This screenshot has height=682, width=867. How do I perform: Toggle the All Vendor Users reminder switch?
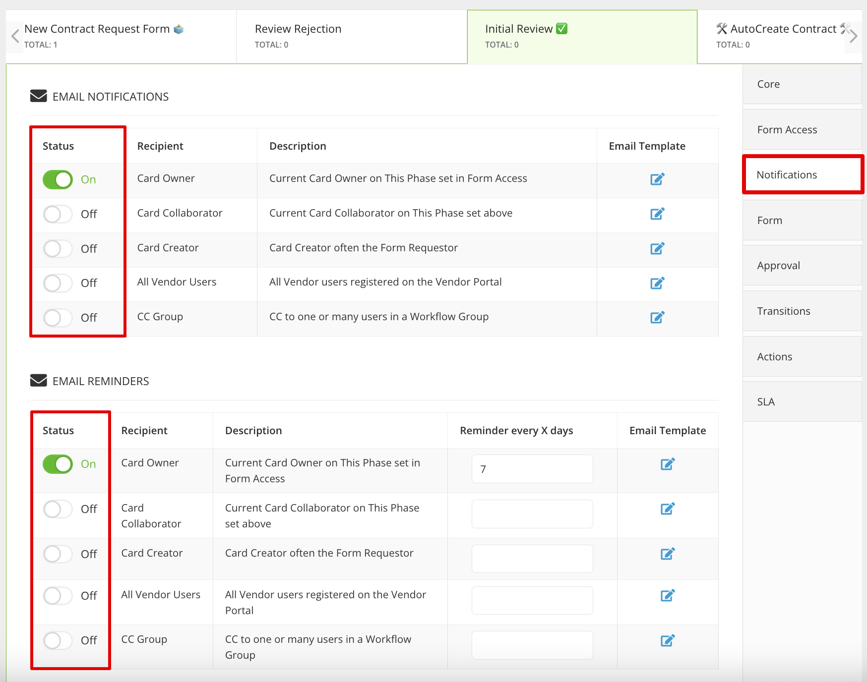coord(58,596)
